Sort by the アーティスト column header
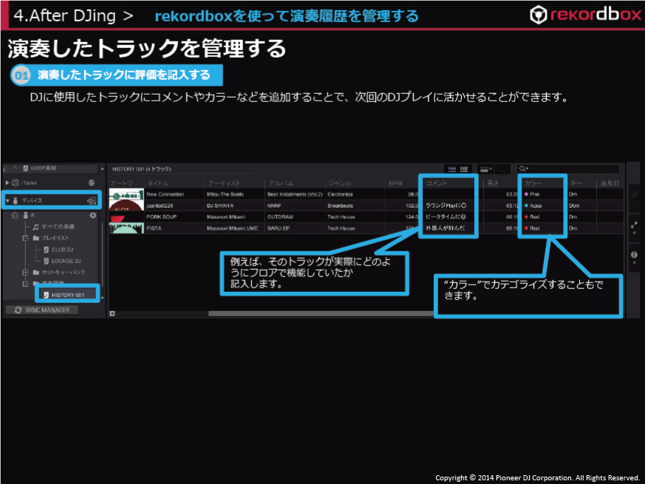This screenshot has width=645, height=484. click(224, 183)
